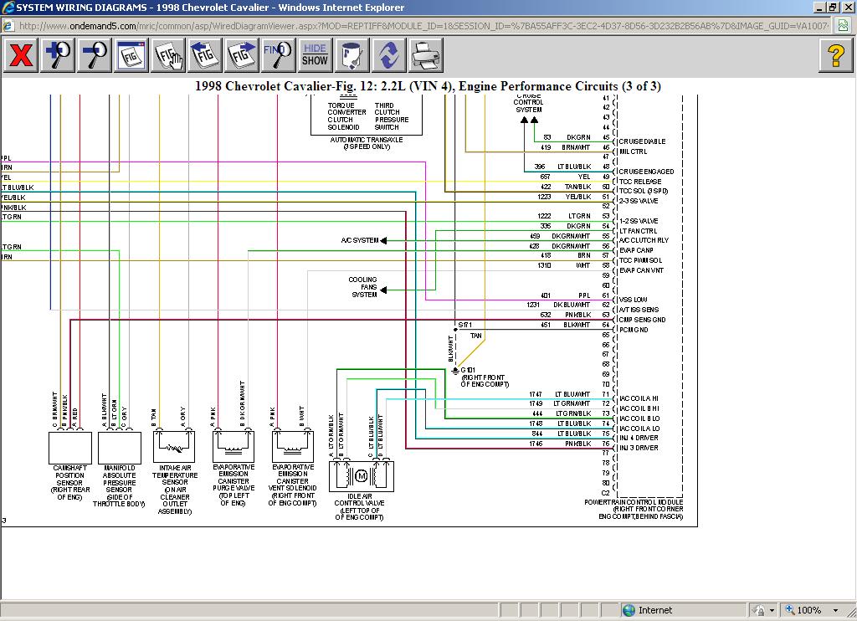857x621 pixels.
Task: Select the FIG hand pan tool
Action: 168,56
